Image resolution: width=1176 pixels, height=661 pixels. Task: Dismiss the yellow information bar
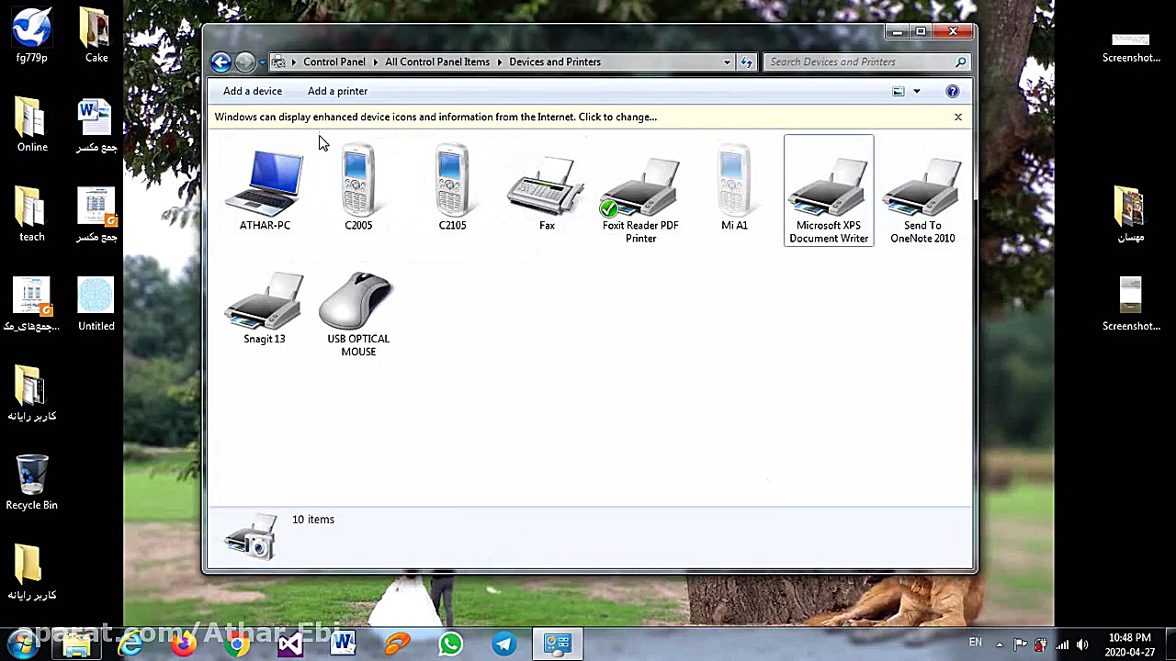[x=958, y=118]
